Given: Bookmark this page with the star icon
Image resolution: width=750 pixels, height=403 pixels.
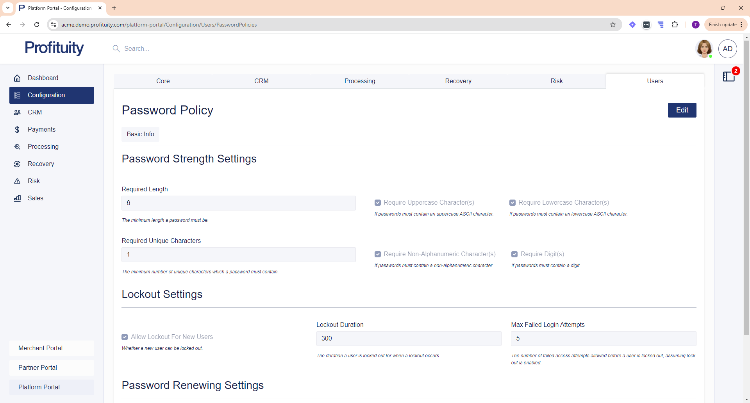Looking at the screenshot, I should [613, 25].
